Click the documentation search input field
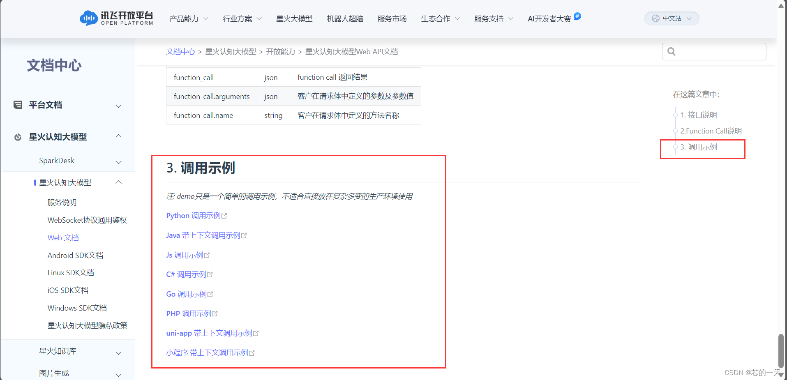The width and height of the screenshot is (787, 380). coord(714,51)
